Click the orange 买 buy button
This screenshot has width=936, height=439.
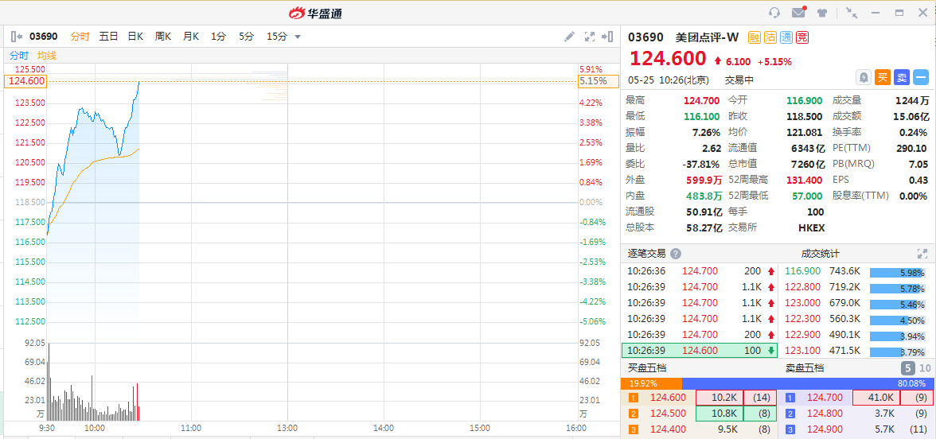click(883, 77)
